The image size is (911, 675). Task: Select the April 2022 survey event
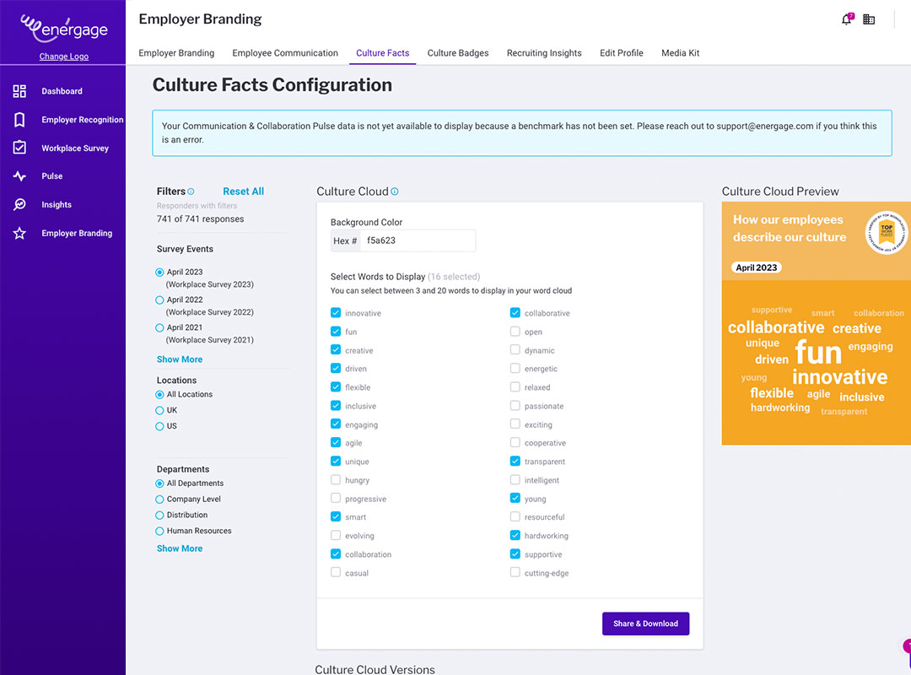tap(160, 300)
